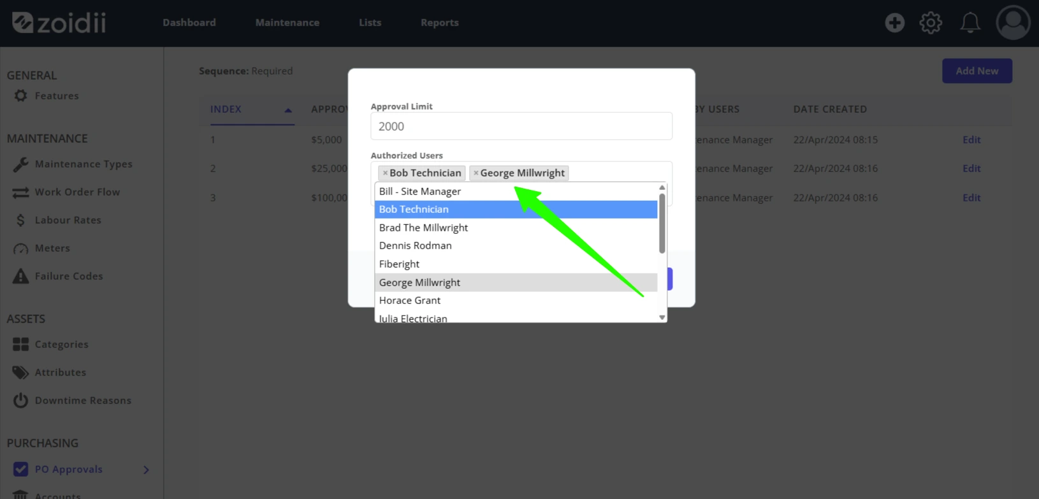Expand the PO Approvals chevron
Screen dimensions: 1039x499
(x=146, y=470)
